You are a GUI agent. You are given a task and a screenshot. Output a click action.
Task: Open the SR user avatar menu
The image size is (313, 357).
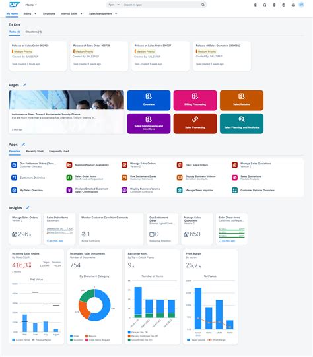click(x=301, y=5)
